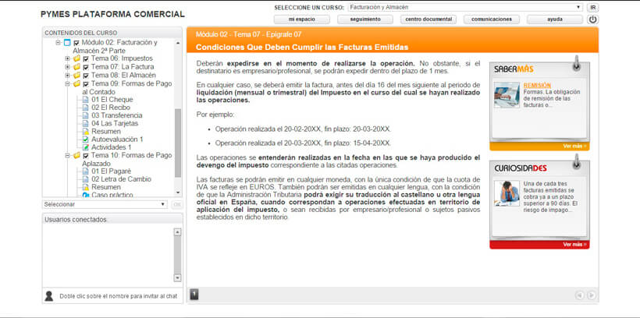Click folder icon of Tema 09
640x318 pixels.
click(76, 83)
